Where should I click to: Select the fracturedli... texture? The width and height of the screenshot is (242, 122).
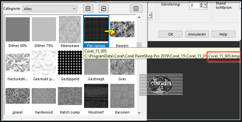click(18, 63)
